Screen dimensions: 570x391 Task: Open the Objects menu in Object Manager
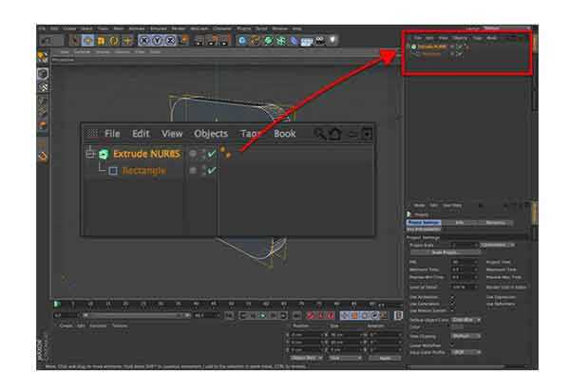(x=210, y=134)
